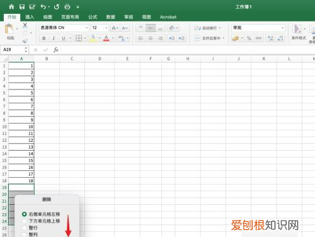
Task: Switch to the 开始 tab
Action: [x=12, y=17]
